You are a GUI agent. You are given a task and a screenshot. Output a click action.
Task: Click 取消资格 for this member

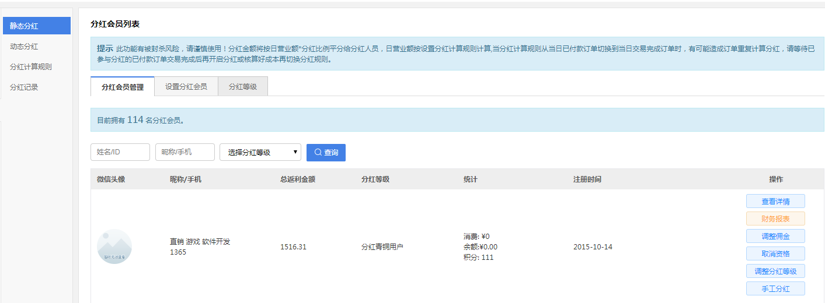coord(775,254)
